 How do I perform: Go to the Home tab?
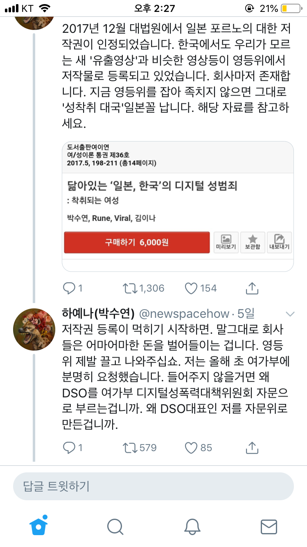point(38,526)
